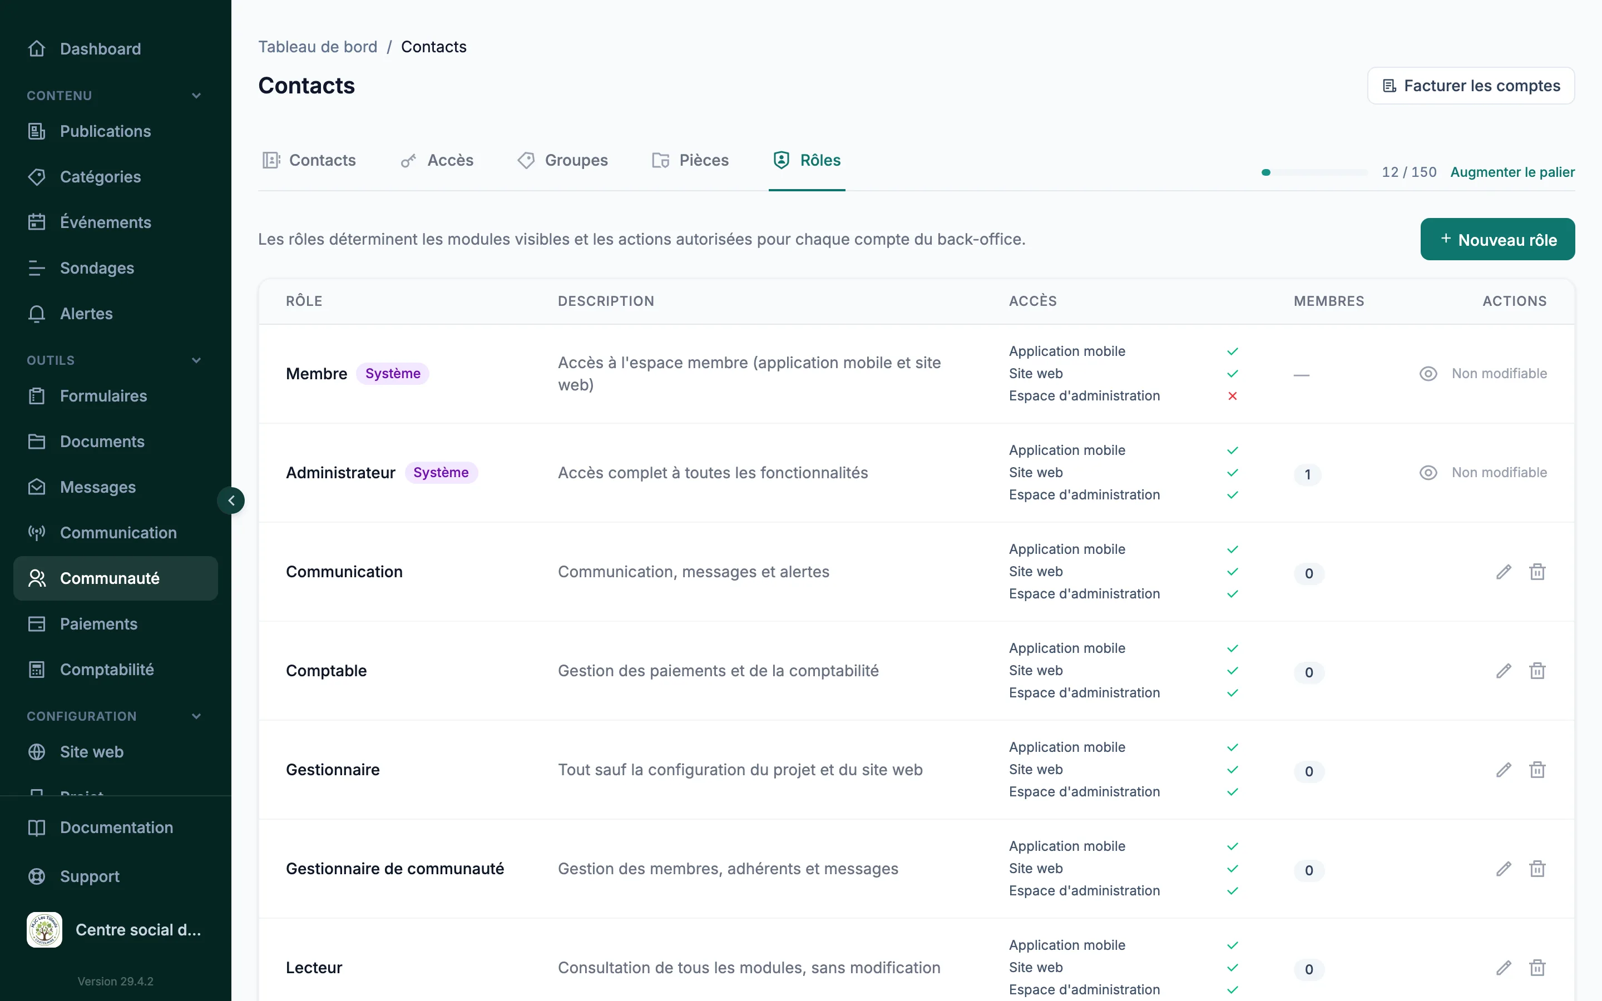Click the Sondages poll icon
1602x1001 pixels.
(x=37, y=268)
